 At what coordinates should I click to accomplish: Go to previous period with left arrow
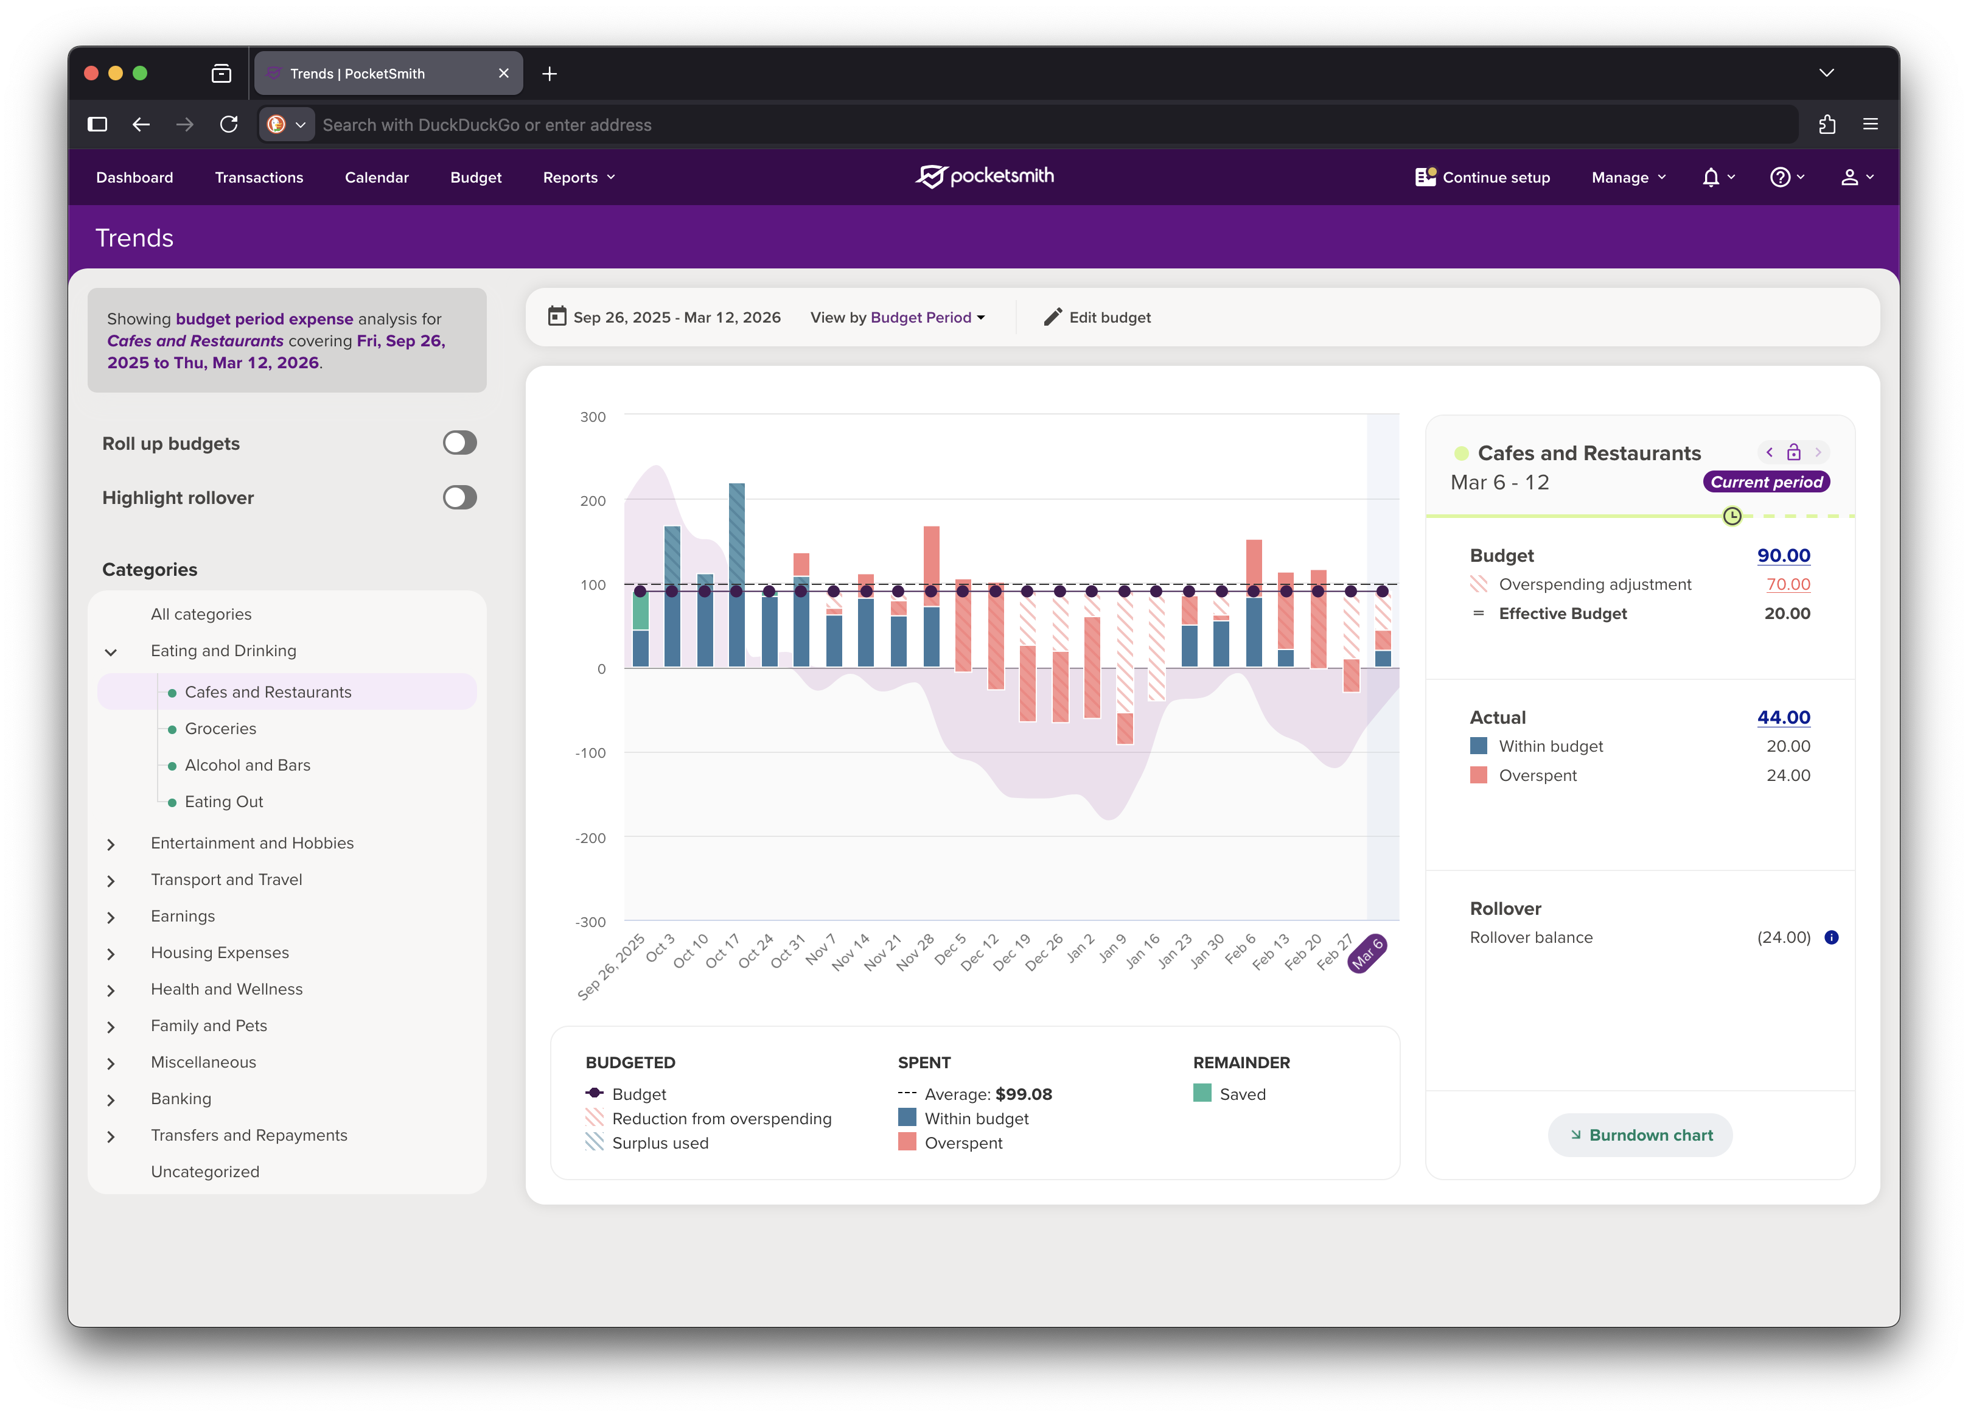coord(1769,452)
